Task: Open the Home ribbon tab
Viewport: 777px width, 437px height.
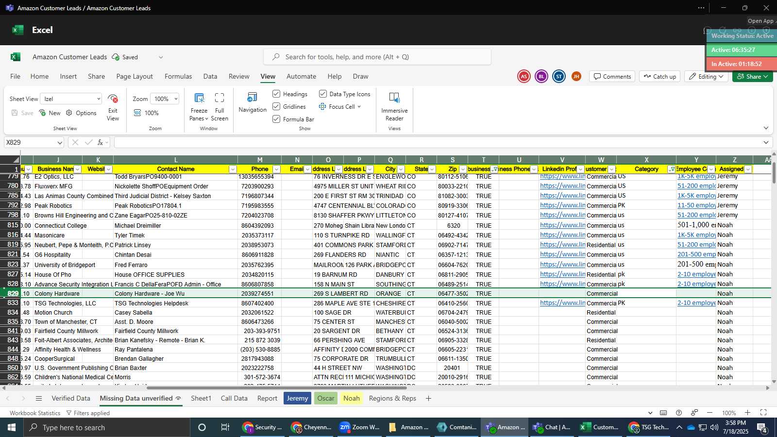Action: 39,76
